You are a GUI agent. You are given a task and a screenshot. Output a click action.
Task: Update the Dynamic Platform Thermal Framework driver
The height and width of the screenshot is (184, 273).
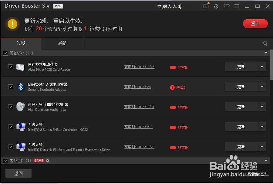click(241, 147)
